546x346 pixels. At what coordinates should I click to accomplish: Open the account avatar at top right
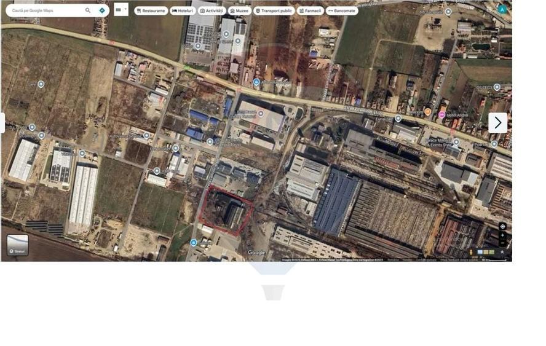point(502,9)
